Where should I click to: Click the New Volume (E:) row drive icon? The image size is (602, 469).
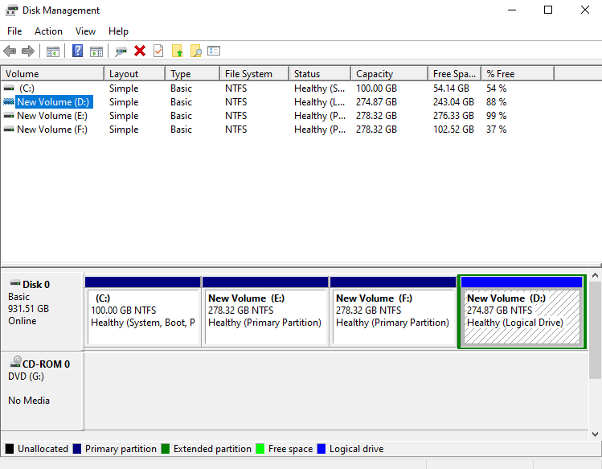tap(9, 116)
